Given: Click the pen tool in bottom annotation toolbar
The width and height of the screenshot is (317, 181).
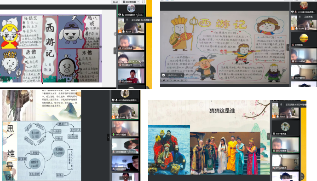Looking at the screenshot, I should (167, 81).
